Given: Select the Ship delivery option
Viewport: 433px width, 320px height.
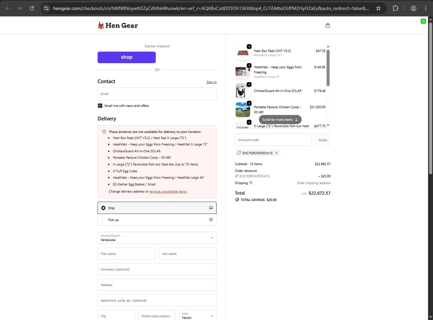Looking at the screenshot, I should point(157,208).
